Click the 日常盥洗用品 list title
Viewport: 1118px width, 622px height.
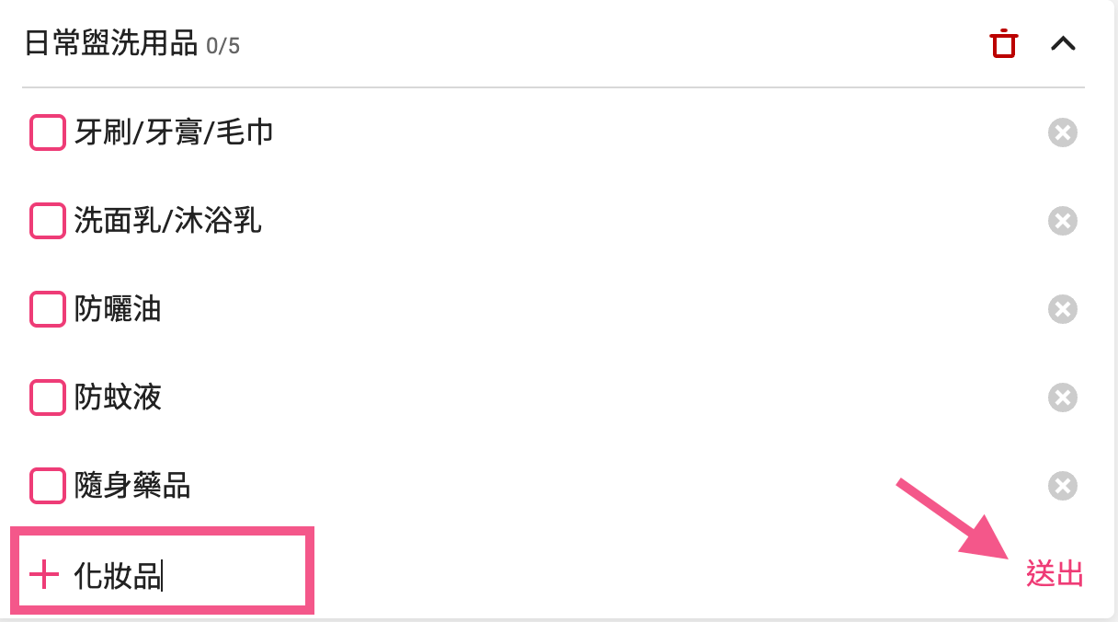pyautogui.click(x=110, y=43)
